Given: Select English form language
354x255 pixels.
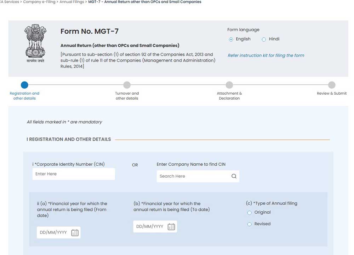Looking at the screenshot, I should pos(231,39).
